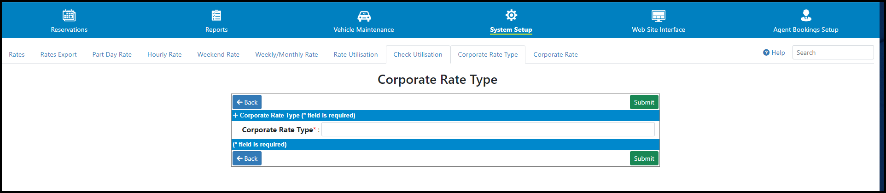Open the Weekly/Monthly Rate tab
This screenshot has width=886, height=193.
point(286,54)
